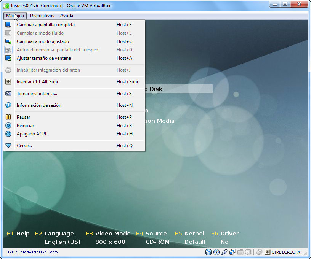Click the mouse integration icon in menu
The image size is (311, 259).
8,70
